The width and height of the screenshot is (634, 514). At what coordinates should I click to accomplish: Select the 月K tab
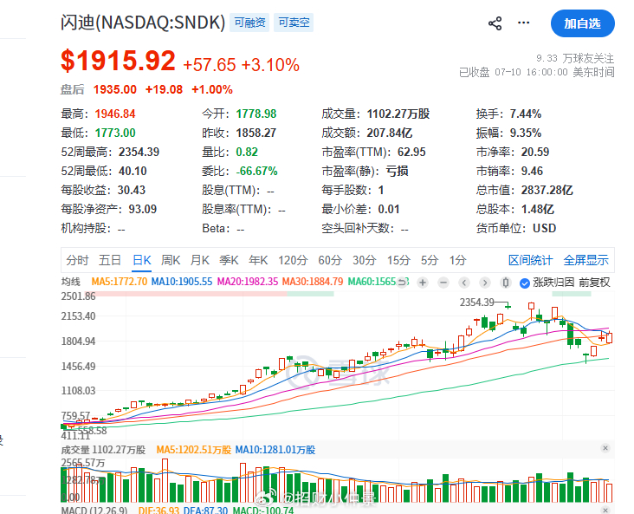point(200,260)
